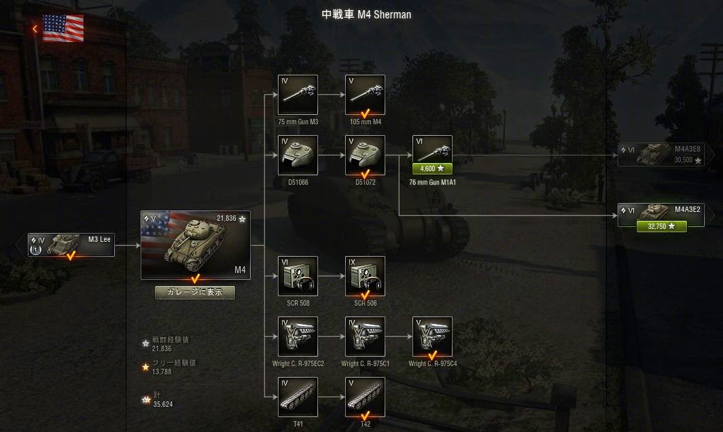Go to the M3 Lee predecessor tank
This screenshot has width=723, height=432.
71,245
